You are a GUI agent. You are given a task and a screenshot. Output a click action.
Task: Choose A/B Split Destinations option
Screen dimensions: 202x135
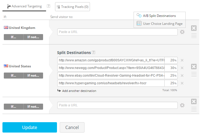(x=159, y=16)
